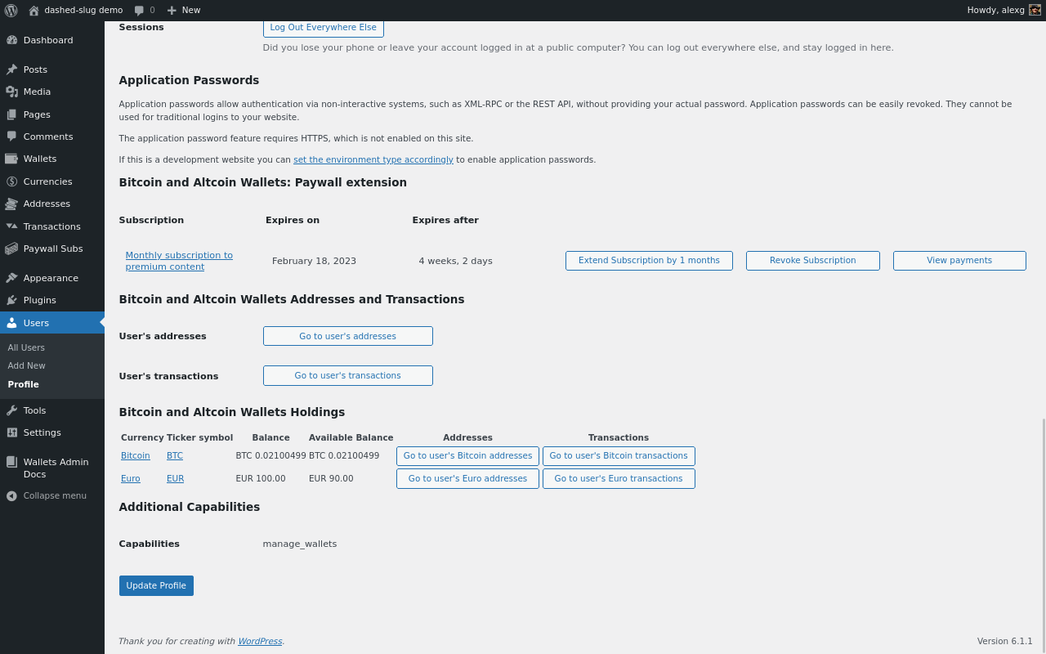Click the Posts pushpin icon
Image resolution: width=1046 pixels, height=654 pixels.
(x=11, y=69)
